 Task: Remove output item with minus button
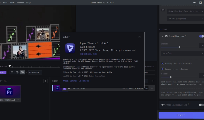[152, 88]
